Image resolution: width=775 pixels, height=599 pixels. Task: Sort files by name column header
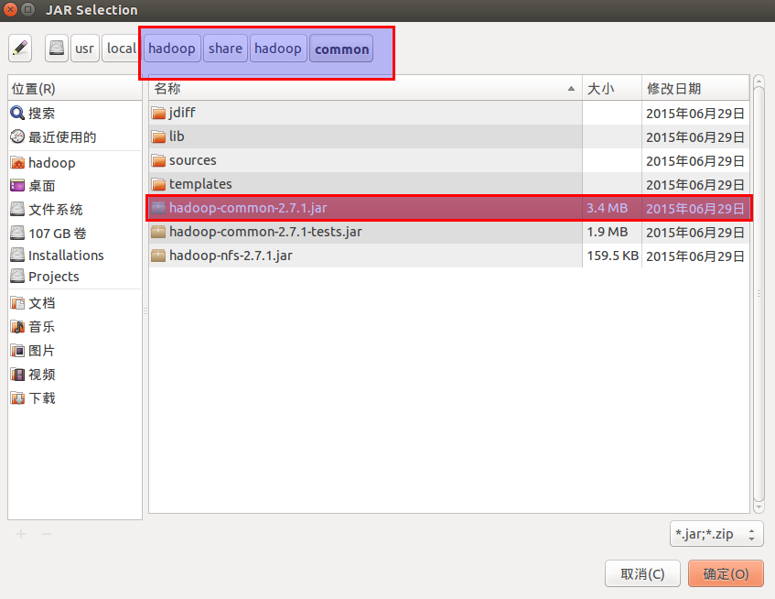tap(364, 89)
